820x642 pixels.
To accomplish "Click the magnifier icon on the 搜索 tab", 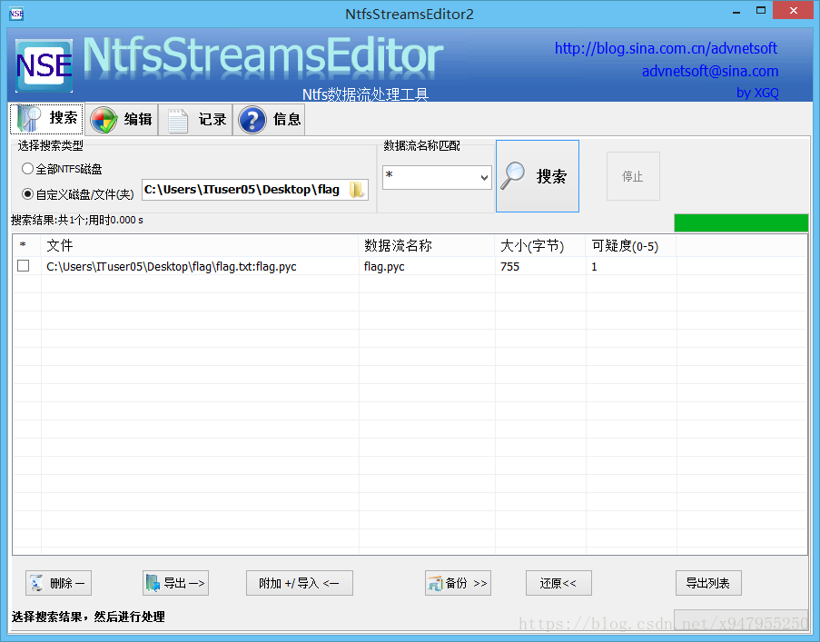I will 29,119.
